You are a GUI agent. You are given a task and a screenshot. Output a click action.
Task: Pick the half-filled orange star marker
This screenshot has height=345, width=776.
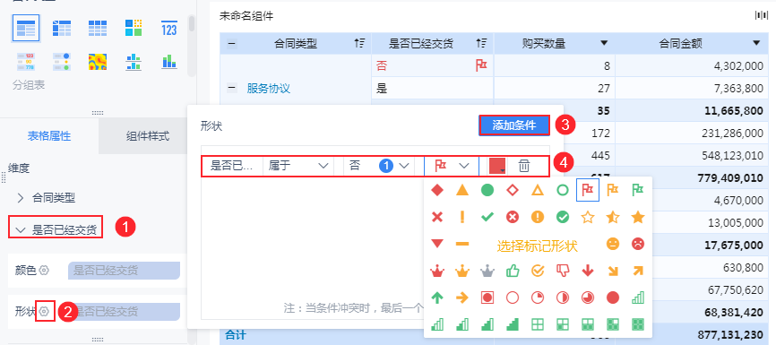click(613, 217)
